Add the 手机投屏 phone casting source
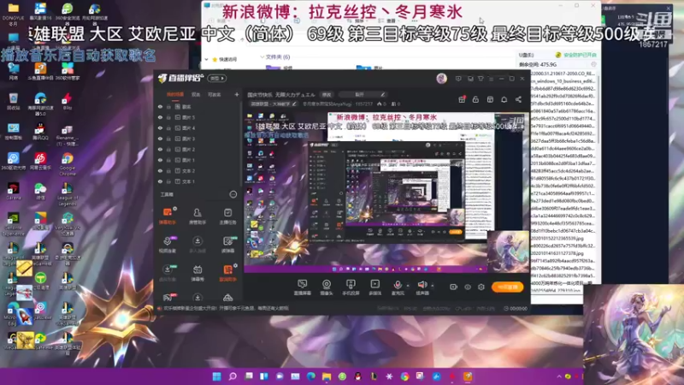Screen dimensions: 684x385 351,287
